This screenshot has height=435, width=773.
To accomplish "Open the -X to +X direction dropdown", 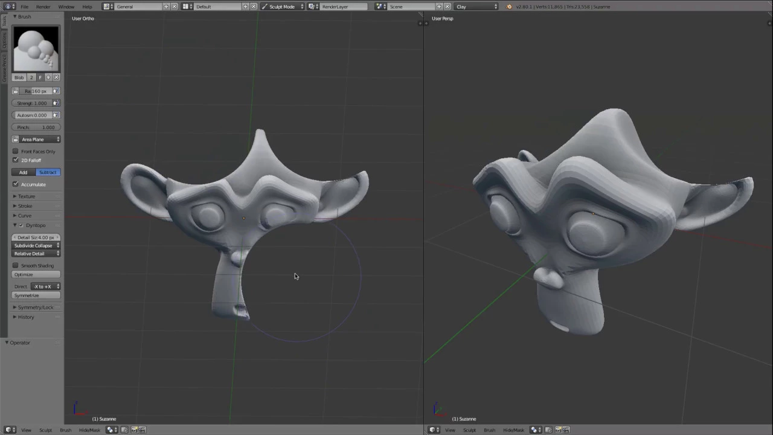I will coord(45,286).
